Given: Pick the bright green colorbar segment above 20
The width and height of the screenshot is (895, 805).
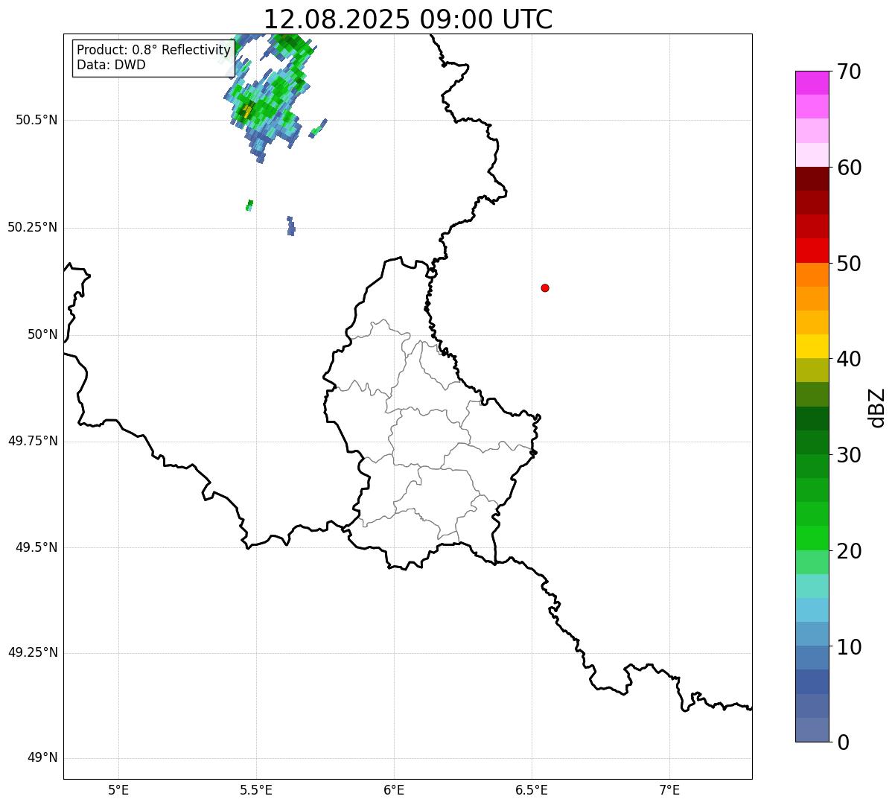Looking at the screenshot, I should tap(812, 538).
